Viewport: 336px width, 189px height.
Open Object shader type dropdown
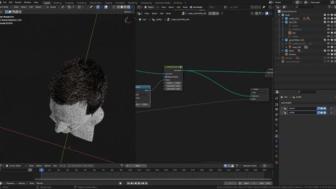pos(152,7)
